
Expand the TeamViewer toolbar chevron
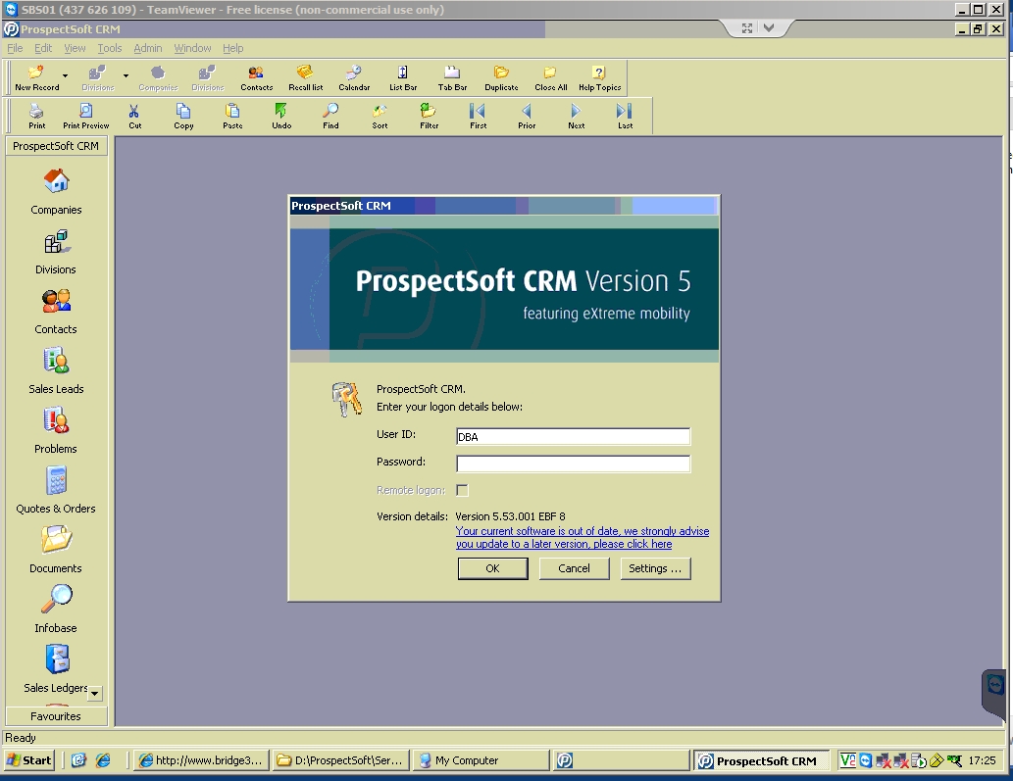(768, 27)
